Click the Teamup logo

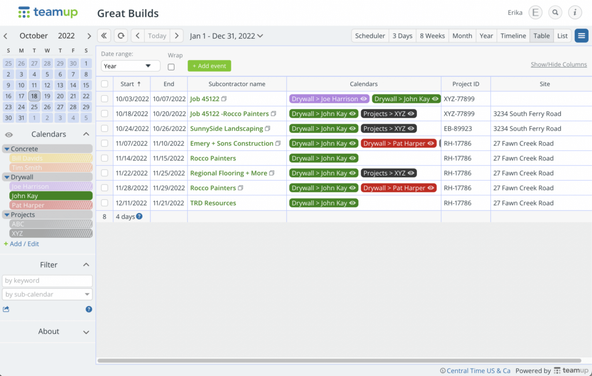tap(48, 12)
